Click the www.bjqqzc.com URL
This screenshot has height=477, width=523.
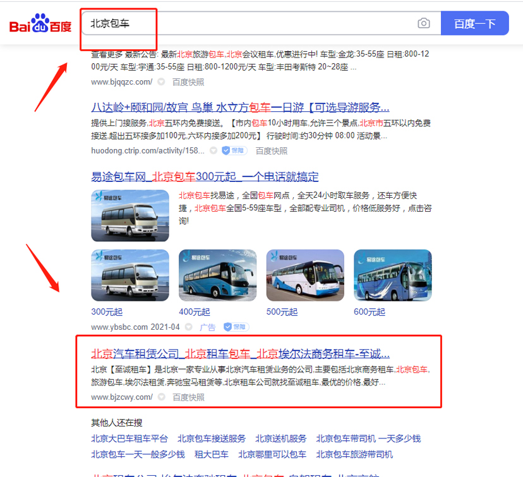point(122,82)
